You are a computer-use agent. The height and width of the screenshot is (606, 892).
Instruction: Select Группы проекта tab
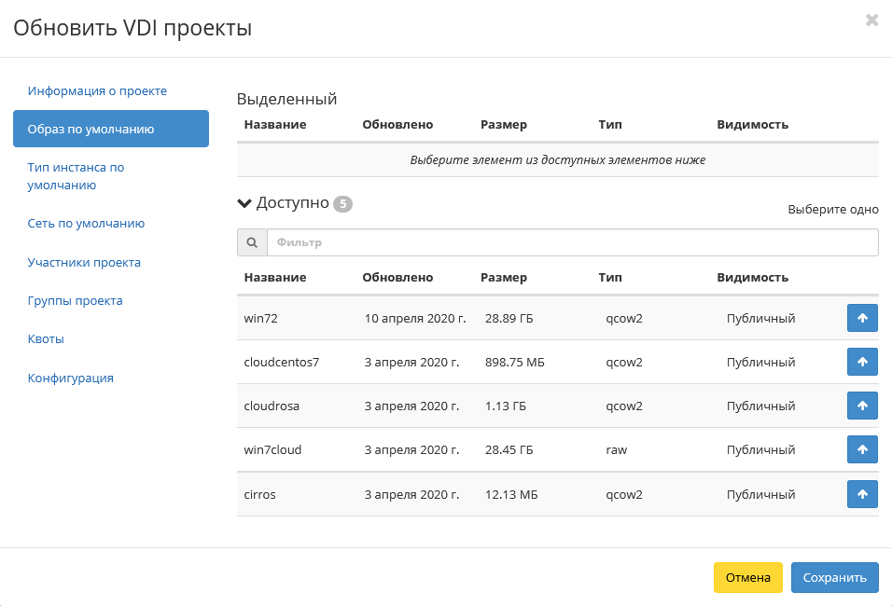[75, 301]
